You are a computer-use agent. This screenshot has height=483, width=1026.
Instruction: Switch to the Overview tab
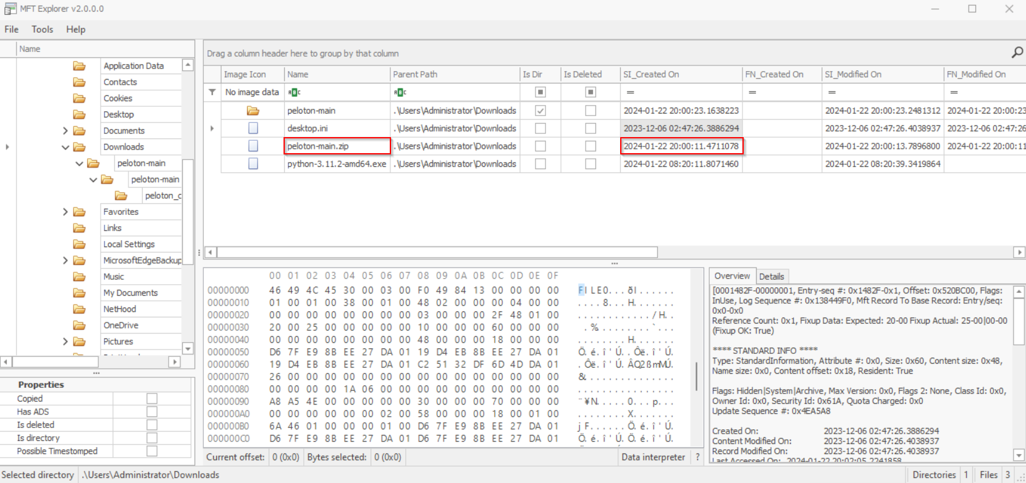click(x=732, y=276)
